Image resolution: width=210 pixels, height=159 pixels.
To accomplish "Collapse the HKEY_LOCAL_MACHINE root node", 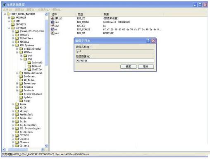I will (5, 14).
